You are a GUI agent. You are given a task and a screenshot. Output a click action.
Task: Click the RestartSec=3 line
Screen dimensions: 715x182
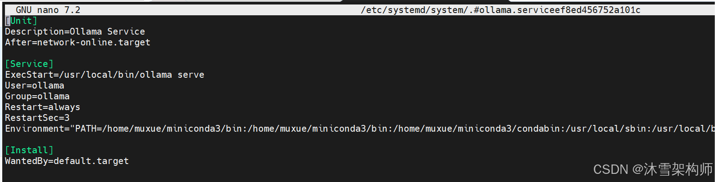pyautogui.click(x=37, y=118)
